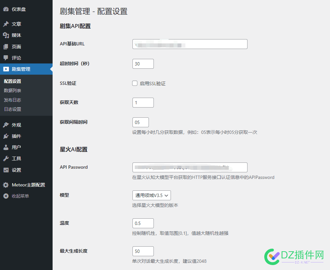The width and height of the screenshot is (330, 270).
Task: Click the 温度 label
Action: tap(64, 223)
